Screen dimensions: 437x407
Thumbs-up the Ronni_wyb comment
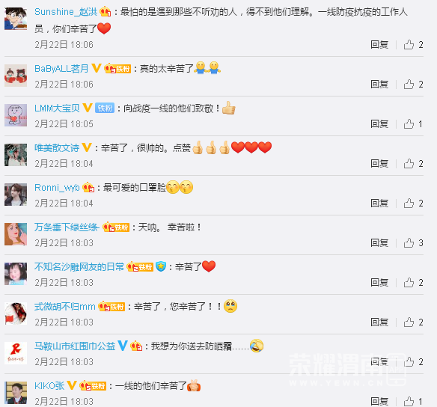click(x=409, y=203)
